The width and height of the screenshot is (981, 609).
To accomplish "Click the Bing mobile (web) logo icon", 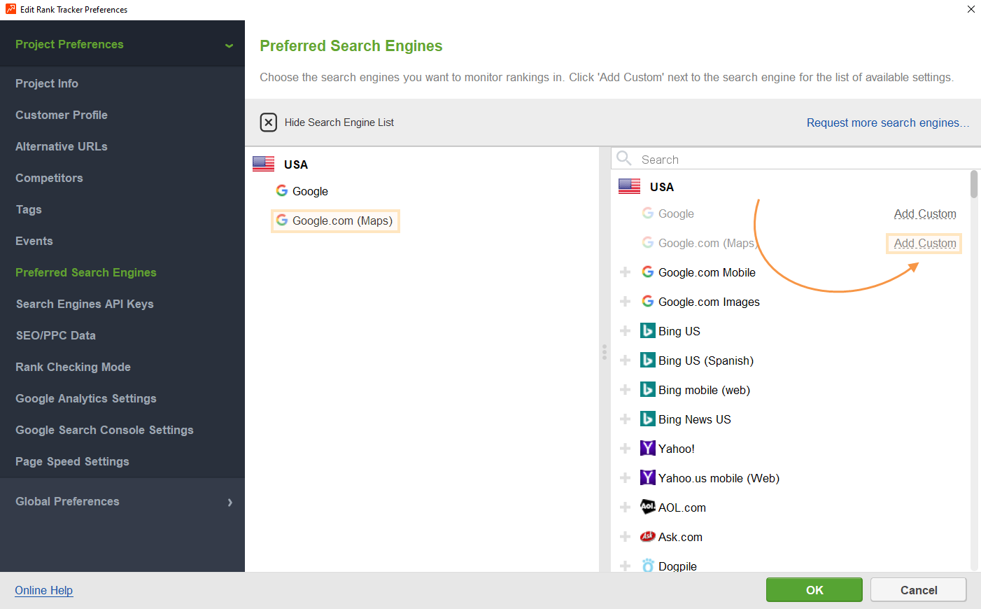I will (648, 389).
